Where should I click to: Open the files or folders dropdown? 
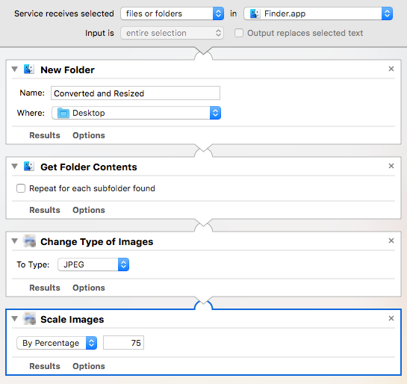172,13
